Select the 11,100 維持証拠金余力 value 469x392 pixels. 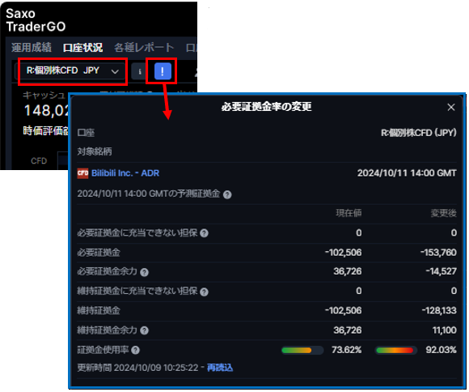(x=445, y=330)
